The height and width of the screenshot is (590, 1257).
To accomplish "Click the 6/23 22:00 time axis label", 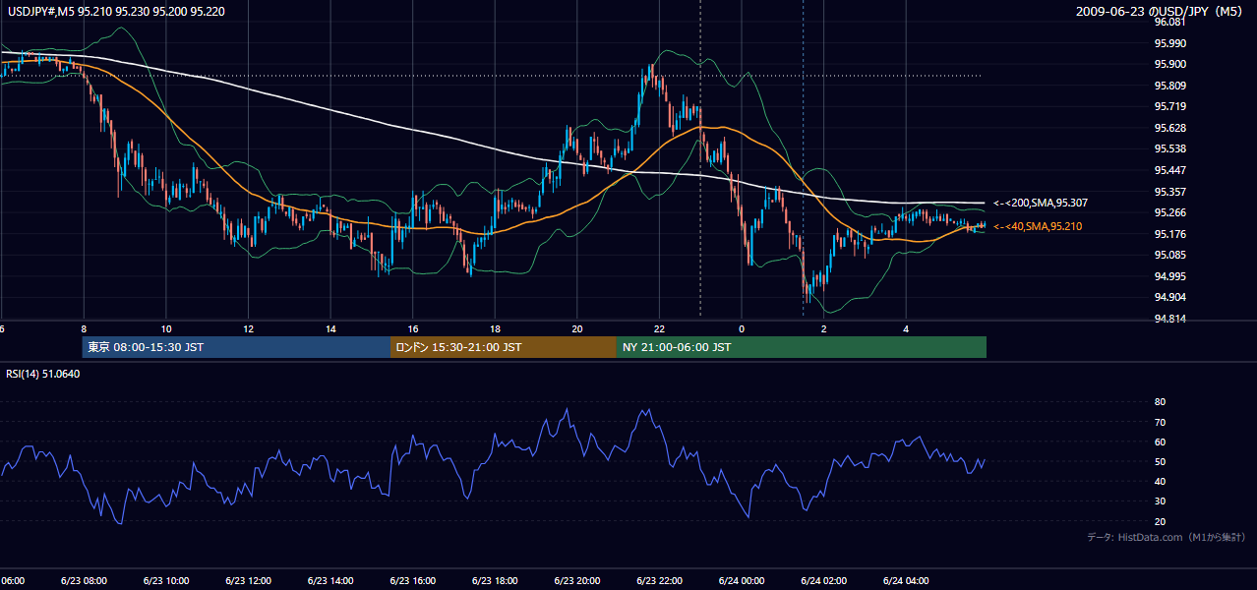I will 659,581.
